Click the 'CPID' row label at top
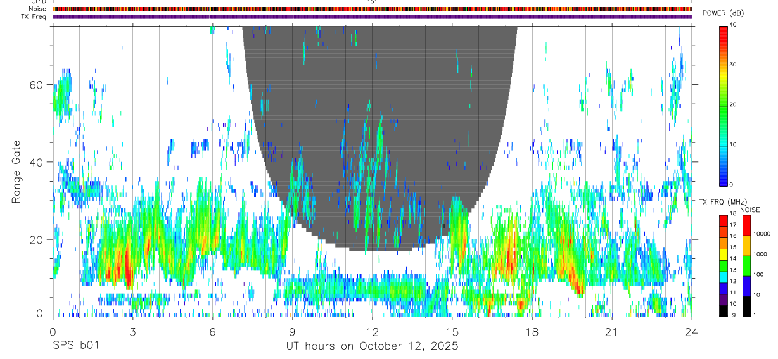Image resolution: width=778 pixels, height=359 pixels. click(38, 2)
